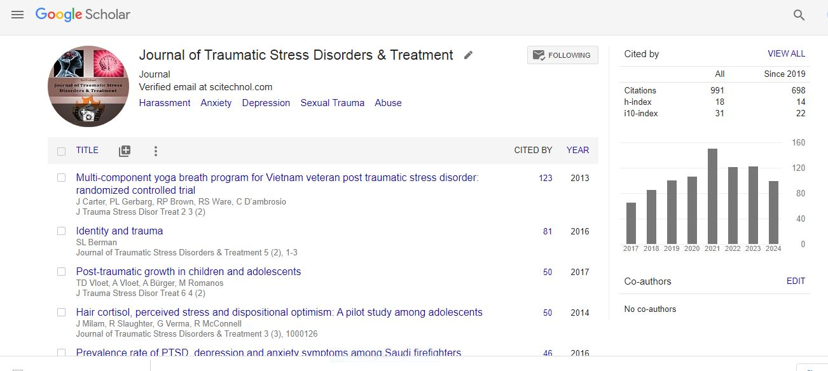Click the journal profile picture
The height and width of the screenshot is (371, 828).
tap(88, 86)
